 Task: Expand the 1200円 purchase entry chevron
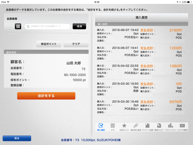pos(185,53)
